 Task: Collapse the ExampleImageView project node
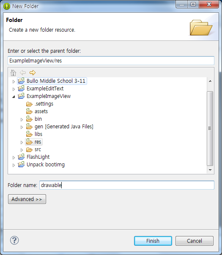click(14, 97)
